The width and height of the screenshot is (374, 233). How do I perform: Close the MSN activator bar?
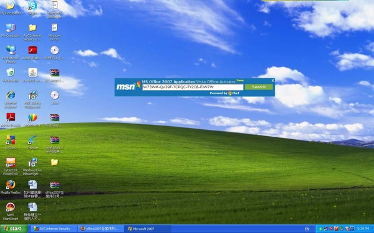click(272, 81)
